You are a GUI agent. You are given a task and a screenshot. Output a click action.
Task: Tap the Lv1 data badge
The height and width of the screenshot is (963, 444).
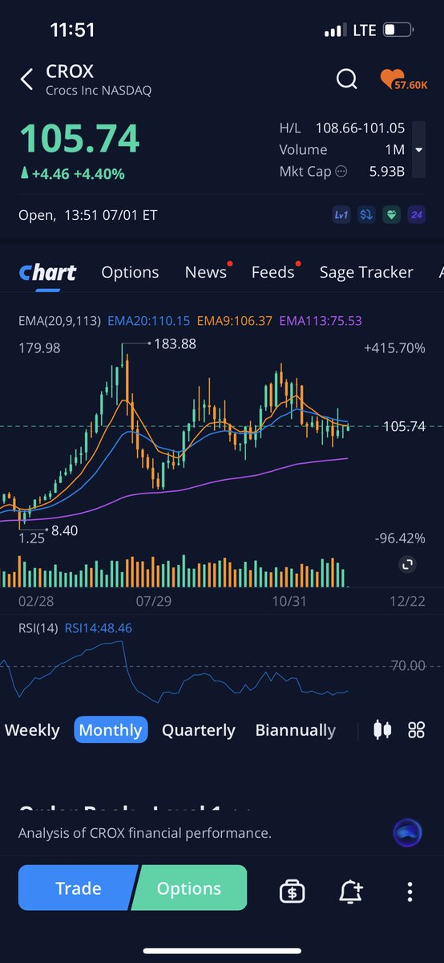click(341, 215)
